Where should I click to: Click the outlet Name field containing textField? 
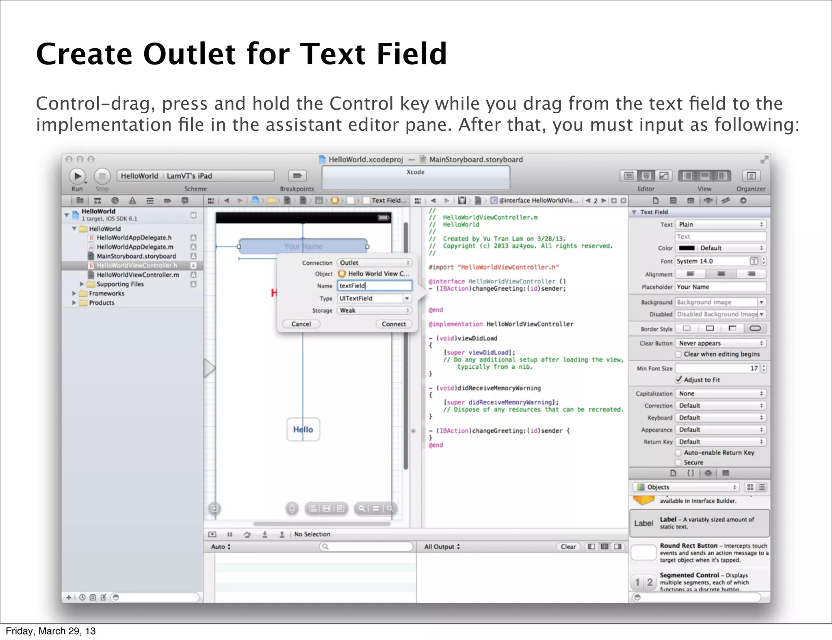375,286
